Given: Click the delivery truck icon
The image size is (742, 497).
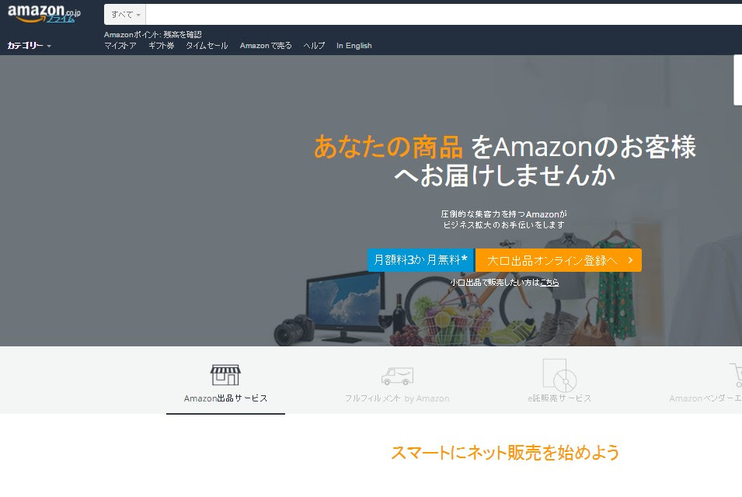Looking at the screenshot, I should [397, 376].
